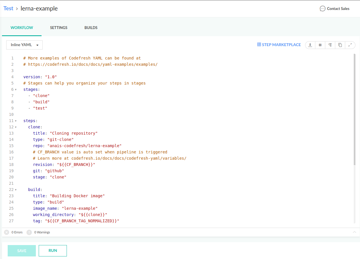Open the Step Marketplace link
360x259 pixels.
click(x=279, y=45)
